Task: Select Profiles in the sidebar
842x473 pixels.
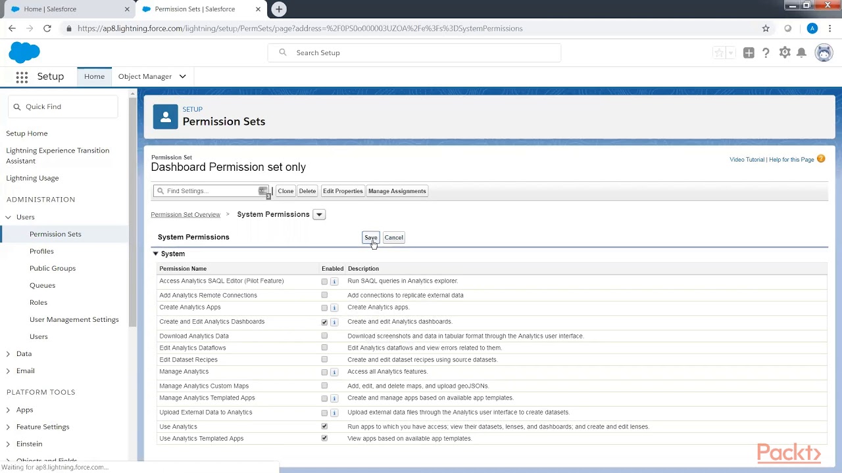Action: pos(41,251)
